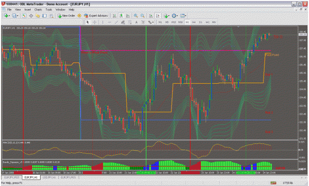Screen dimensions: 309x186
Task: Click the New Chart icon
Action: (x=6, y=16)
